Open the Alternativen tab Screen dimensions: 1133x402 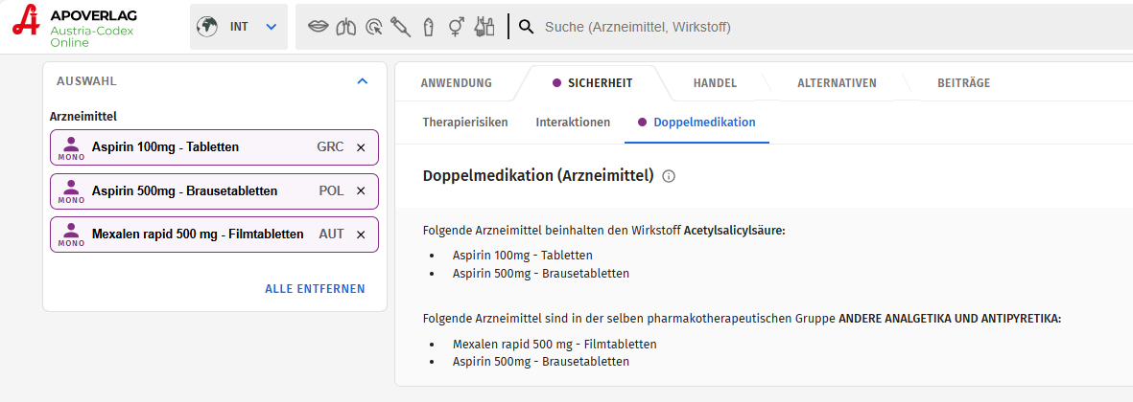pos(837,83)
